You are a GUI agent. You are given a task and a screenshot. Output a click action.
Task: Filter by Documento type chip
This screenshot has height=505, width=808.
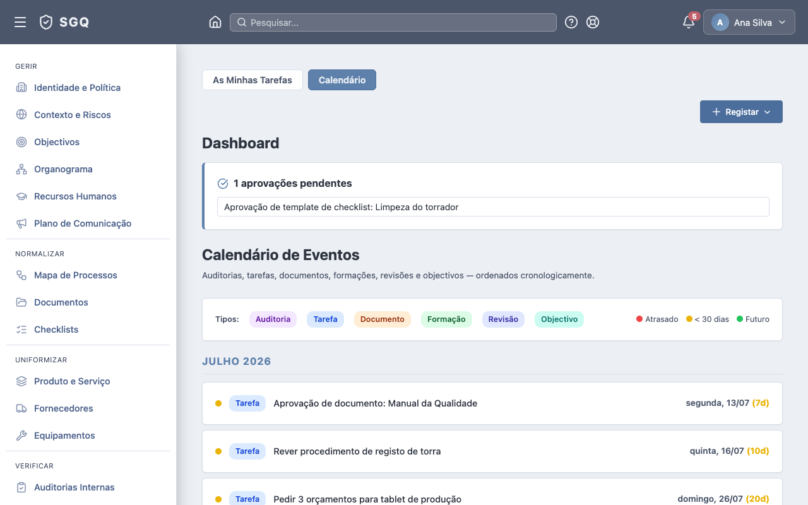(x=383, y=319)
